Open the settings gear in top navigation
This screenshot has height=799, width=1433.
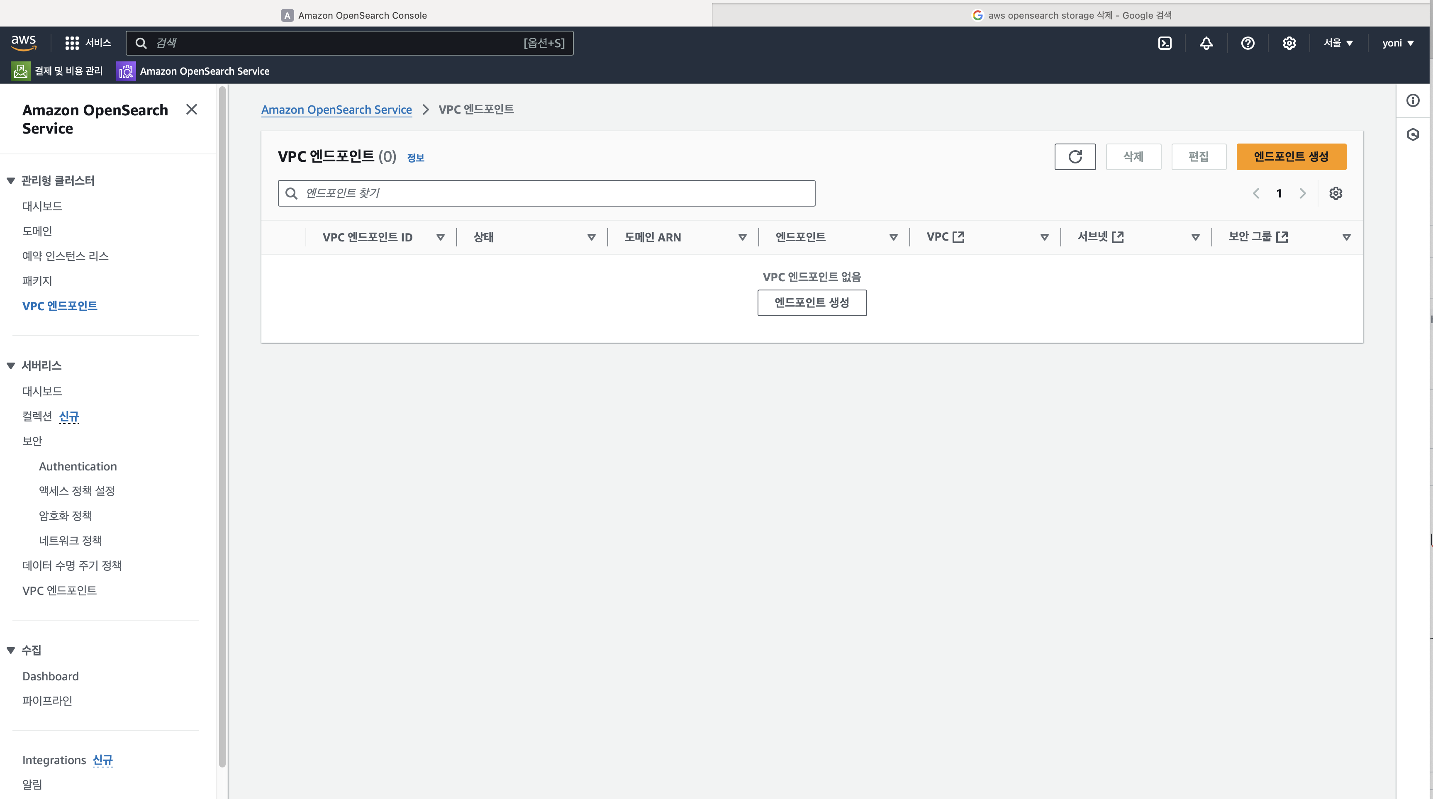[1289, 43]
